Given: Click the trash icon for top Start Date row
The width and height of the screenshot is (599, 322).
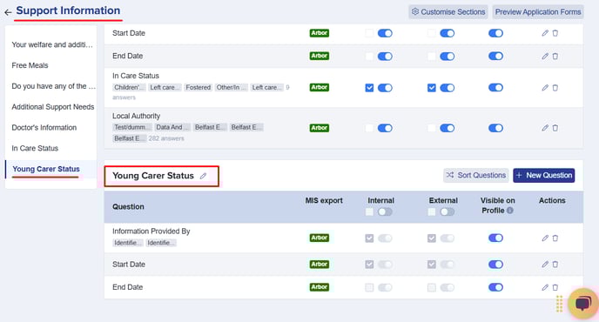Looking at the screenshot, I should pos(555,33).
